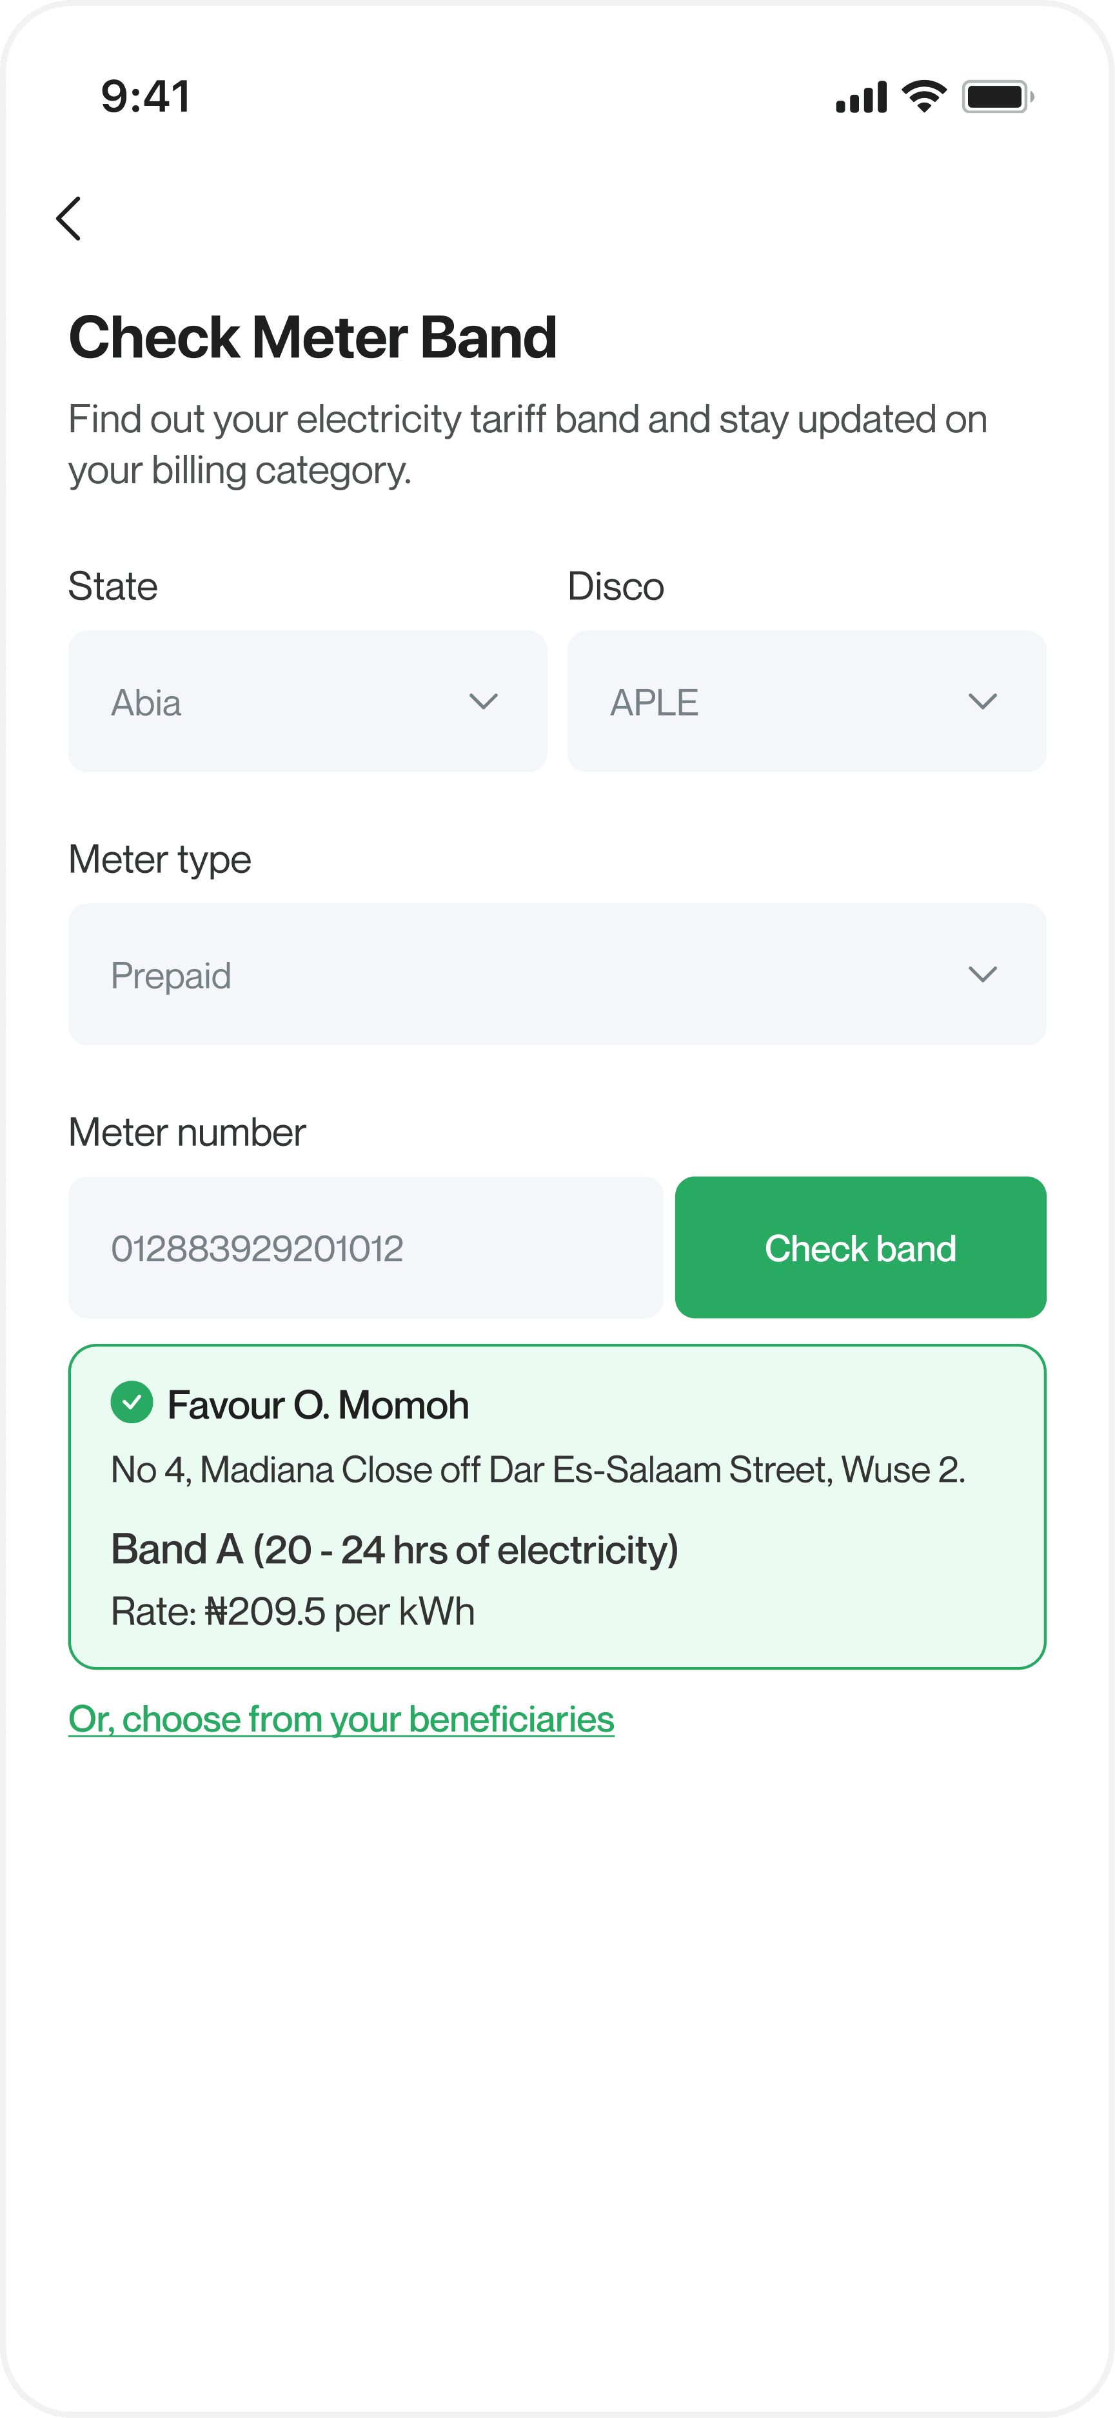Go back using the arrow icon
The height and width of the screenshot is (2418, 1115).
coord(68,219)
